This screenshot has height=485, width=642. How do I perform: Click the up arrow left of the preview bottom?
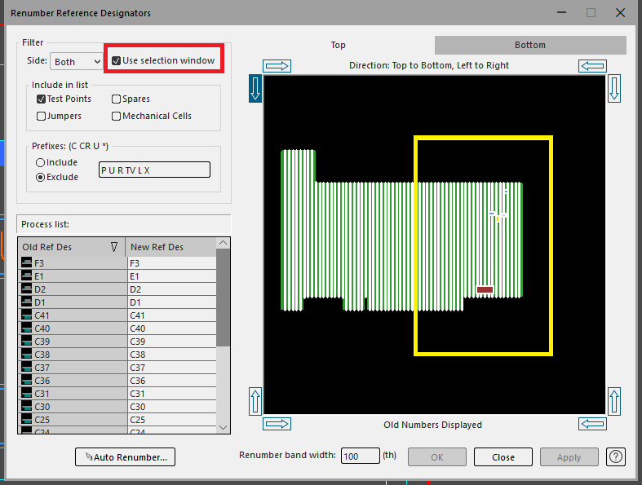tap(255, 401)
